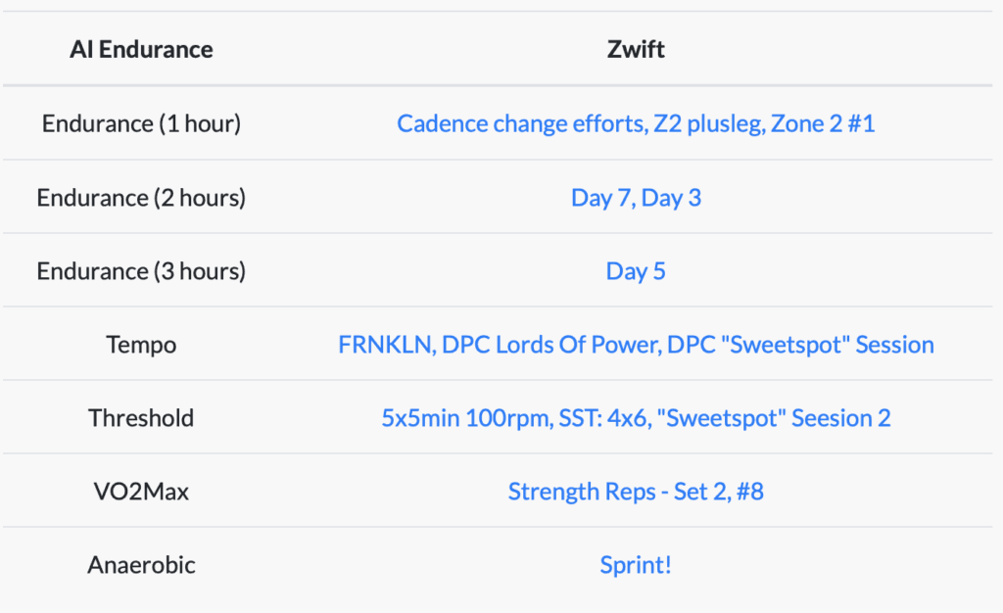Select the Endurance (1 hour) row label
Image resolution: width=1003 pixels, height=613 pixels.
[141, 123]
